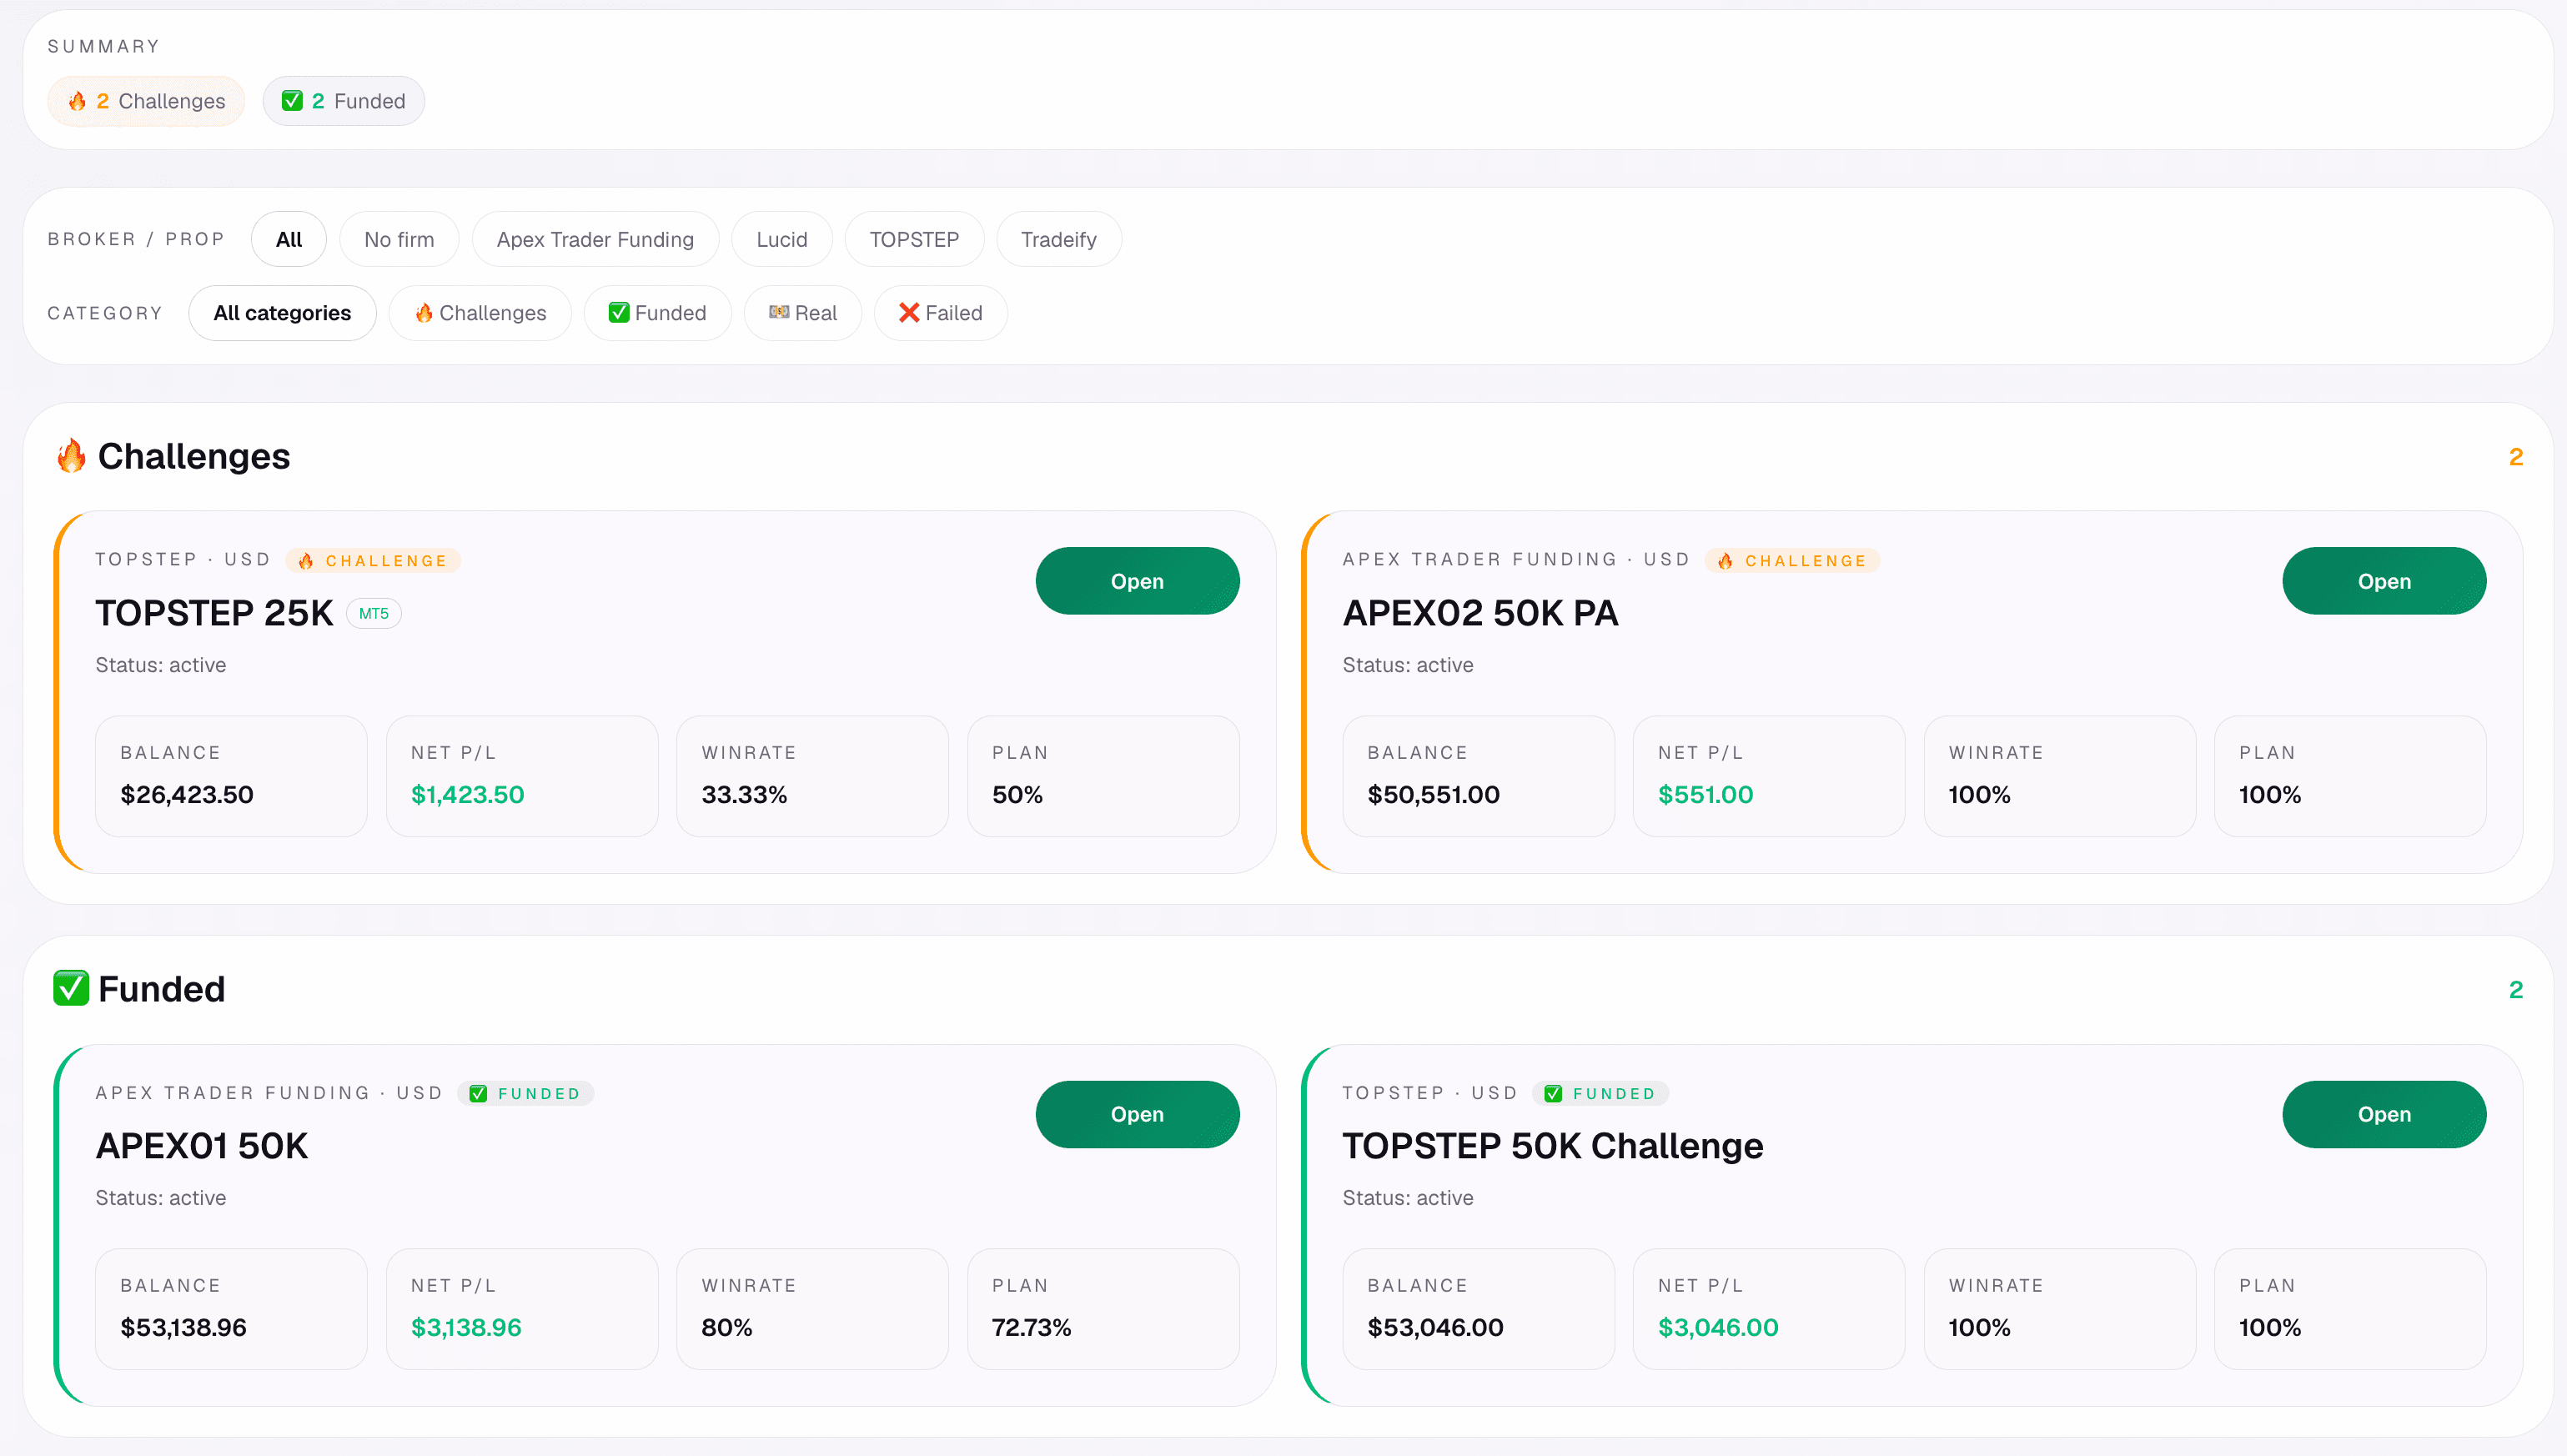Click Plan 100% on TOPSTEP 50K Challenge card
This screenshot has width=2567, height=1456.
[2270, 1328]
